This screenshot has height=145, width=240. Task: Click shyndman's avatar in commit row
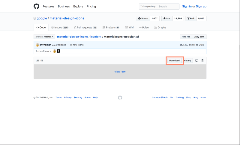[x=37, y=45]
